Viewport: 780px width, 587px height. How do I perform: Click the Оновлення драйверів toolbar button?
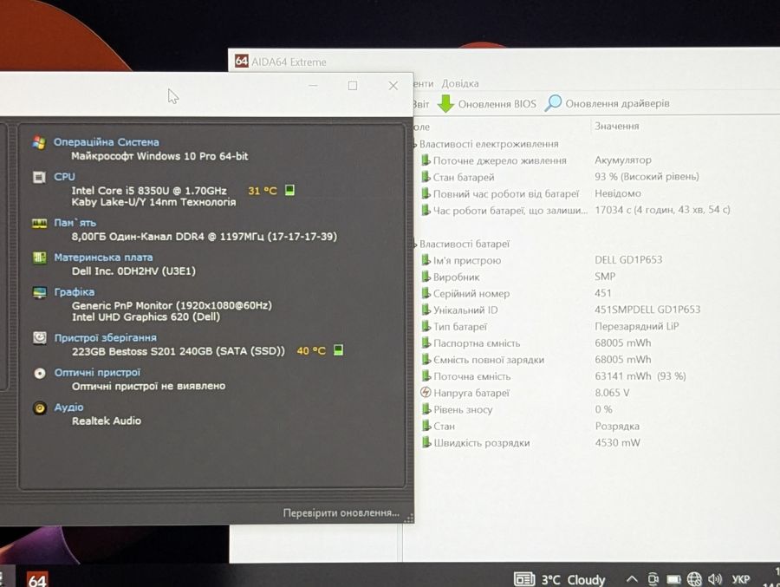(x=607, y=103)
